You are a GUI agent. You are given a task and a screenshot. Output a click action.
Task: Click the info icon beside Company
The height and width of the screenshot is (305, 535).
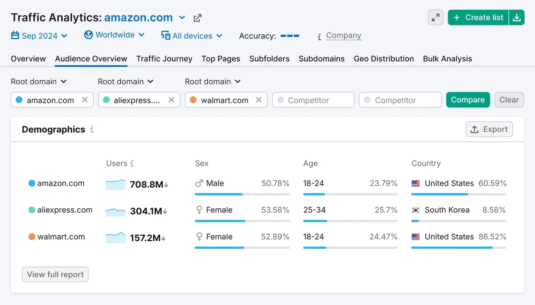[x=319, y=37]
